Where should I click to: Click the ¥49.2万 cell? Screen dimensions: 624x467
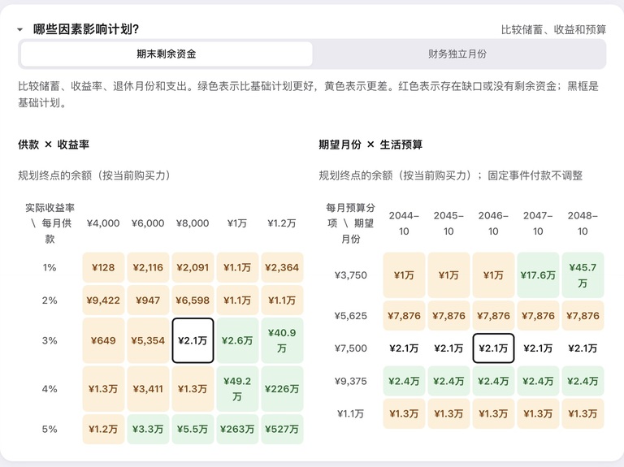pos(237,389)
